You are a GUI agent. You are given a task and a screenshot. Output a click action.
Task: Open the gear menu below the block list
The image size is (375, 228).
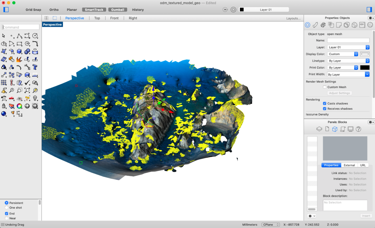(312, 216)
